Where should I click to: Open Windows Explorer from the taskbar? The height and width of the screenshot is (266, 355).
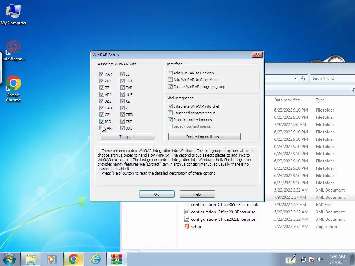31,259
